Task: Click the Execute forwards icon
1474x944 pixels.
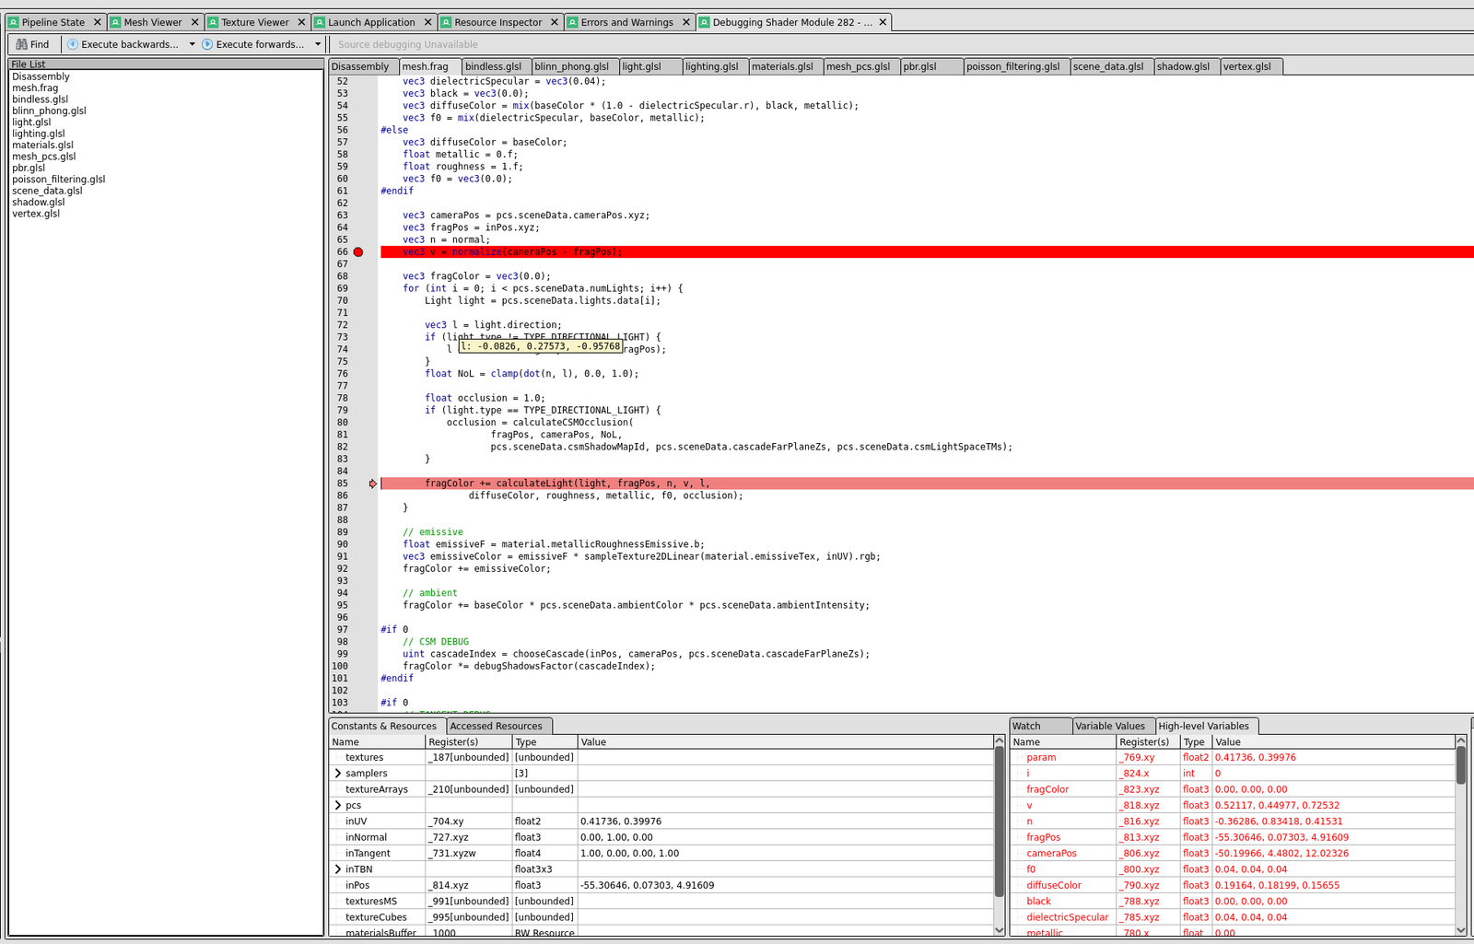Action: coord(207,44)
